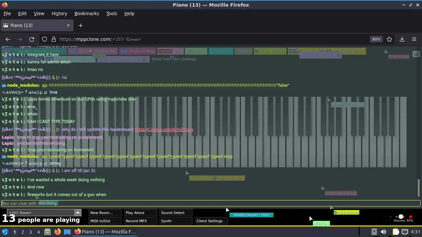
Task: Open the History menu
Action: pos(59,13)
